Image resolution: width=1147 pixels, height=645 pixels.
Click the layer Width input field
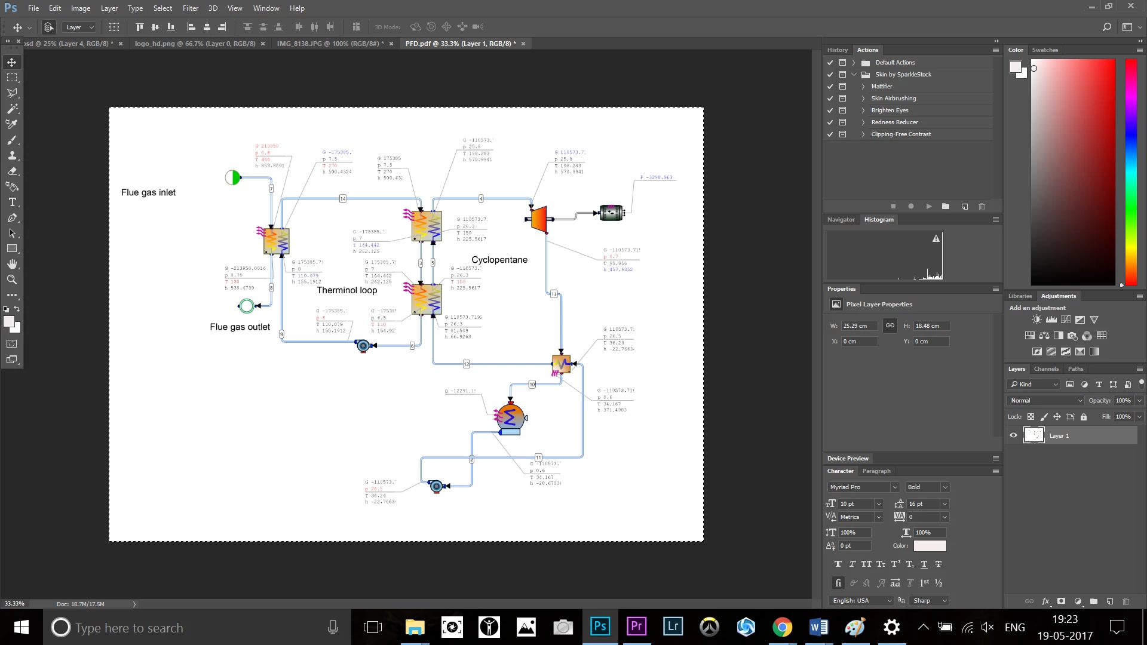[858, 326]
